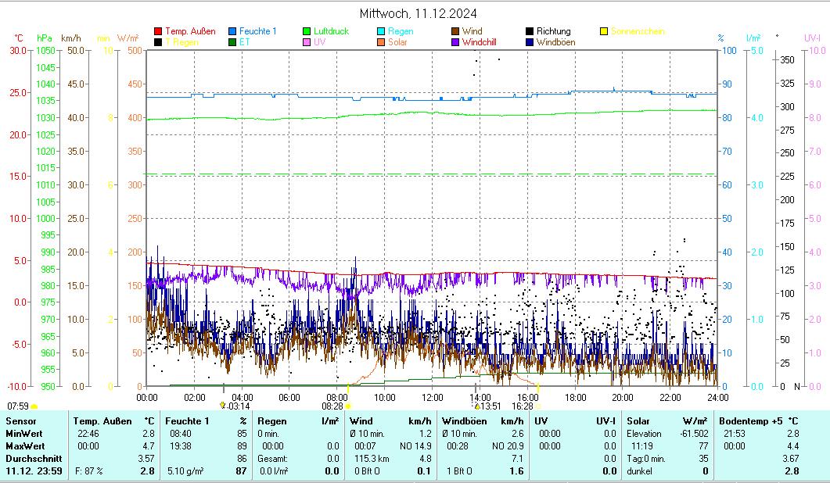Screen dimensions: 830x483
Task: Click the red Temp. Außen legend swatch
Action: click(158, 31)
